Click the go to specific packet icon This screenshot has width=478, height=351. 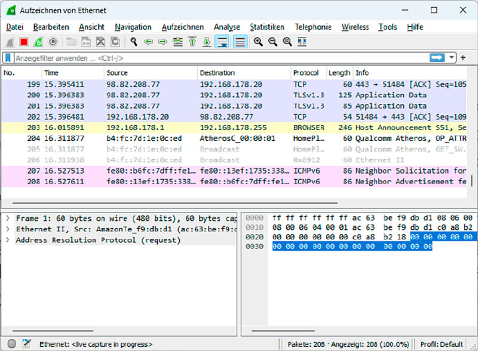[177, 42]
